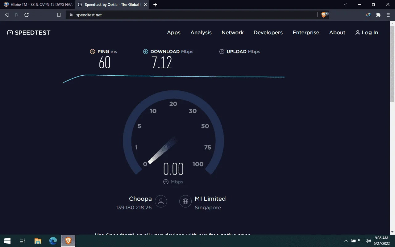This screenshot has height=247, width=395.
Task: Click the Choopa ISP name
Action: click(x=140, y=199)
